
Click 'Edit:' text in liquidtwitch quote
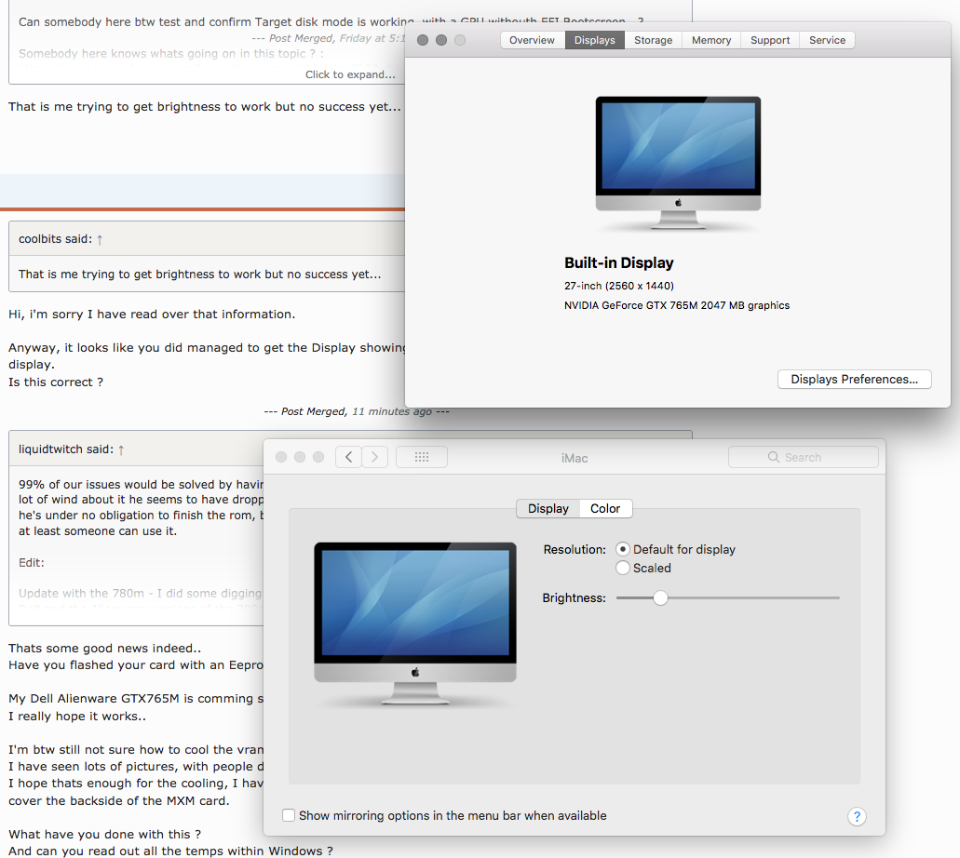32,562
